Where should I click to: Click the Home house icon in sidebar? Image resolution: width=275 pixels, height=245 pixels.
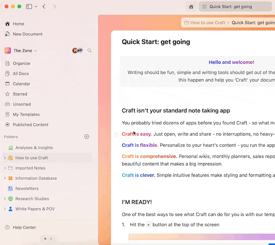click(7, 24)
